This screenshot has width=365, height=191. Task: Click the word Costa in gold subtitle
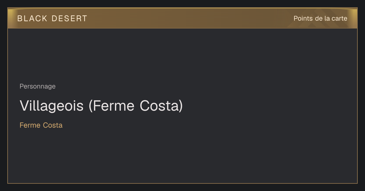(53, 125)
